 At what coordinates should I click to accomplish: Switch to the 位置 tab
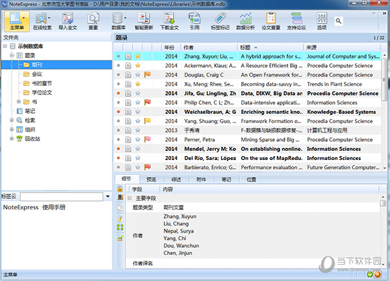(x=251, y=180)
